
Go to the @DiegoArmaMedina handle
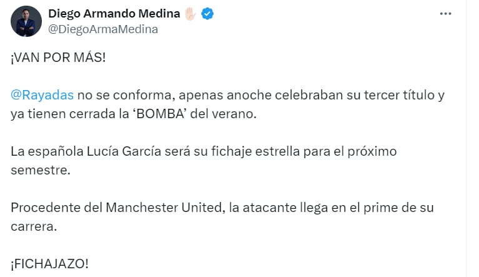[103, 29]
